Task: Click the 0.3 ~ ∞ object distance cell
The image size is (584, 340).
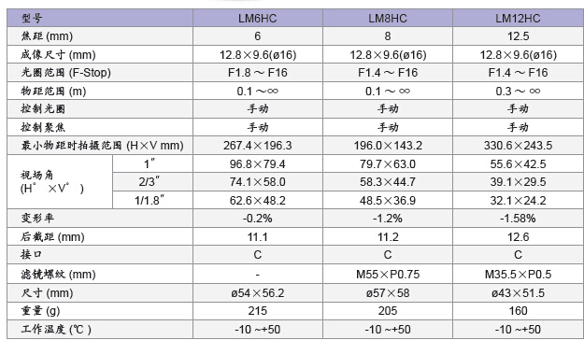Action: (x=518, y=91)
